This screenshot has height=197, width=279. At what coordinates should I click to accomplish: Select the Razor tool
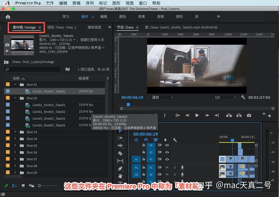pos(120,153)
